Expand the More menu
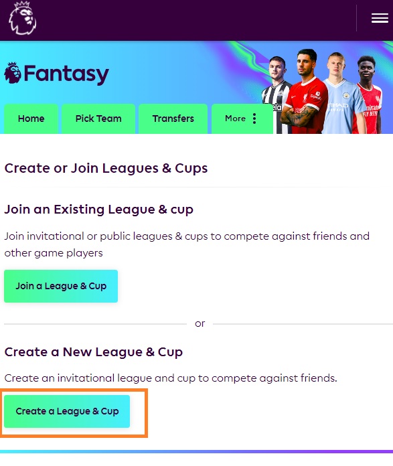The height and width of the screenshot is (466, 393). (x=242, y=119)
